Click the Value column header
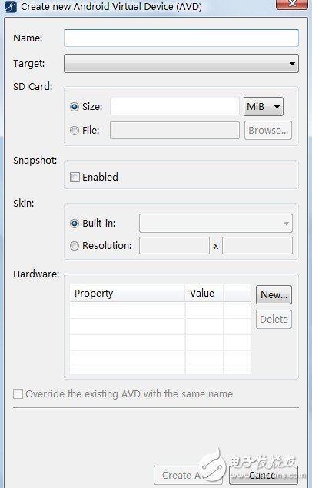 (204, 293)
